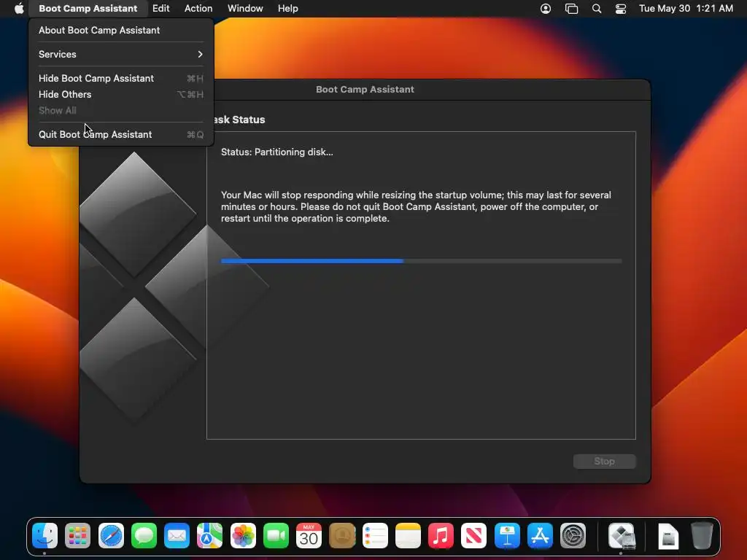Open the Edit menu
Viewport: 747px width, 560px height.
161,9
